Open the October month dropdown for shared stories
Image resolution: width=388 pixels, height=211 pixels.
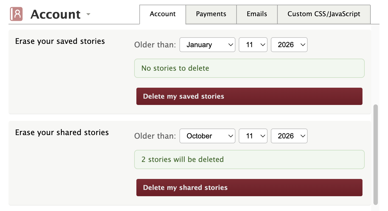[x=207, y=136]
